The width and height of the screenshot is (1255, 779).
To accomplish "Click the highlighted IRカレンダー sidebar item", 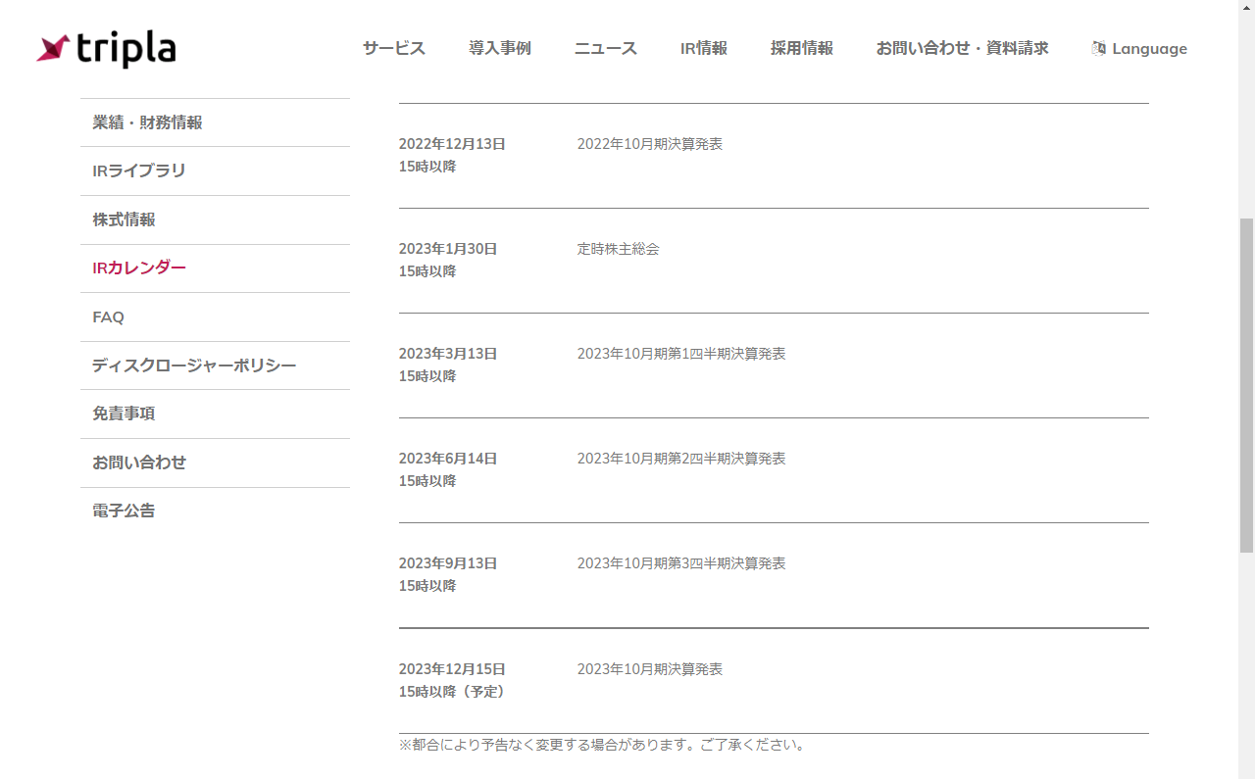I will tap(137, 268).
